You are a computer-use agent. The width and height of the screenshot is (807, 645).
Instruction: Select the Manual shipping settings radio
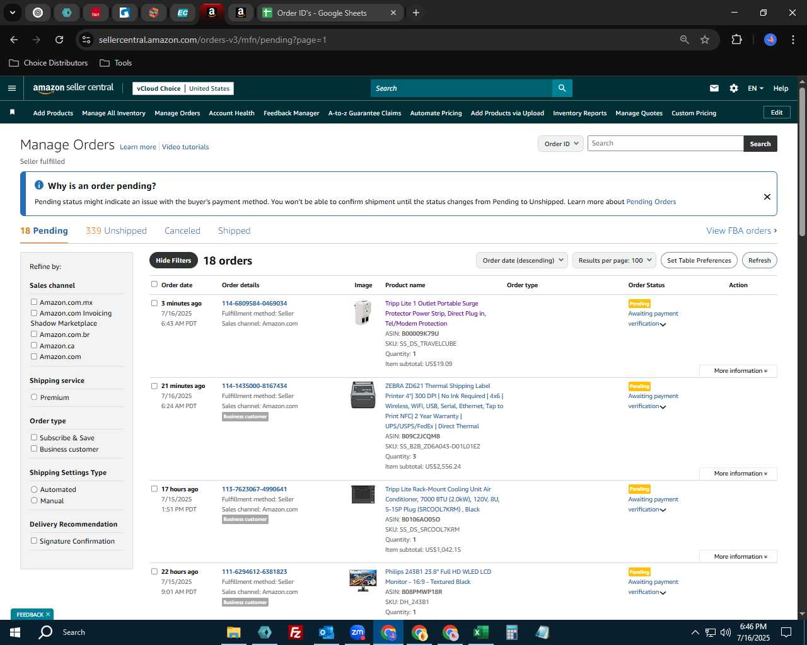pos(34,500)
